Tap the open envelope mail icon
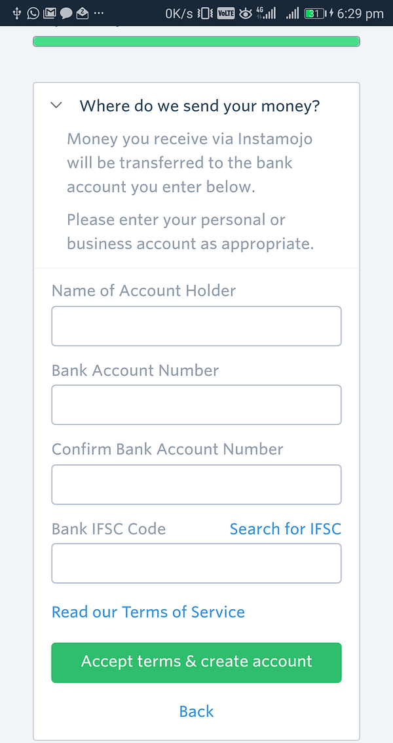 point(82,13)
